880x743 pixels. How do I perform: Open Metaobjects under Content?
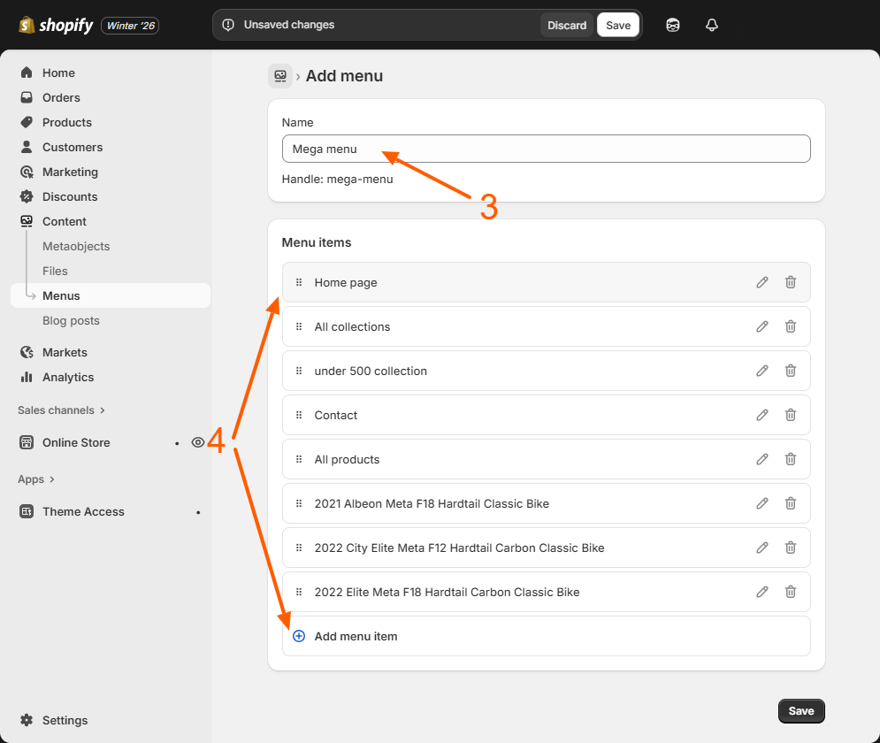point(76,247)
